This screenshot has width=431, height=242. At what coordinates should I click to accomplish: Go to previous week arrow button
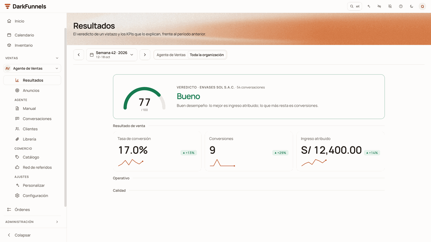79,55
